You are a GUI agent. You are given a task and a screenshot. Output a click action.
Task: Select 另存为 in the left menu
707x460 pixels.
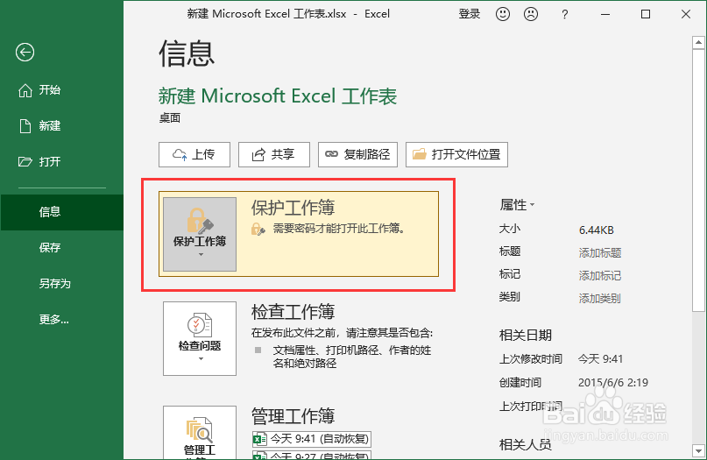click(x=62, y=284)
